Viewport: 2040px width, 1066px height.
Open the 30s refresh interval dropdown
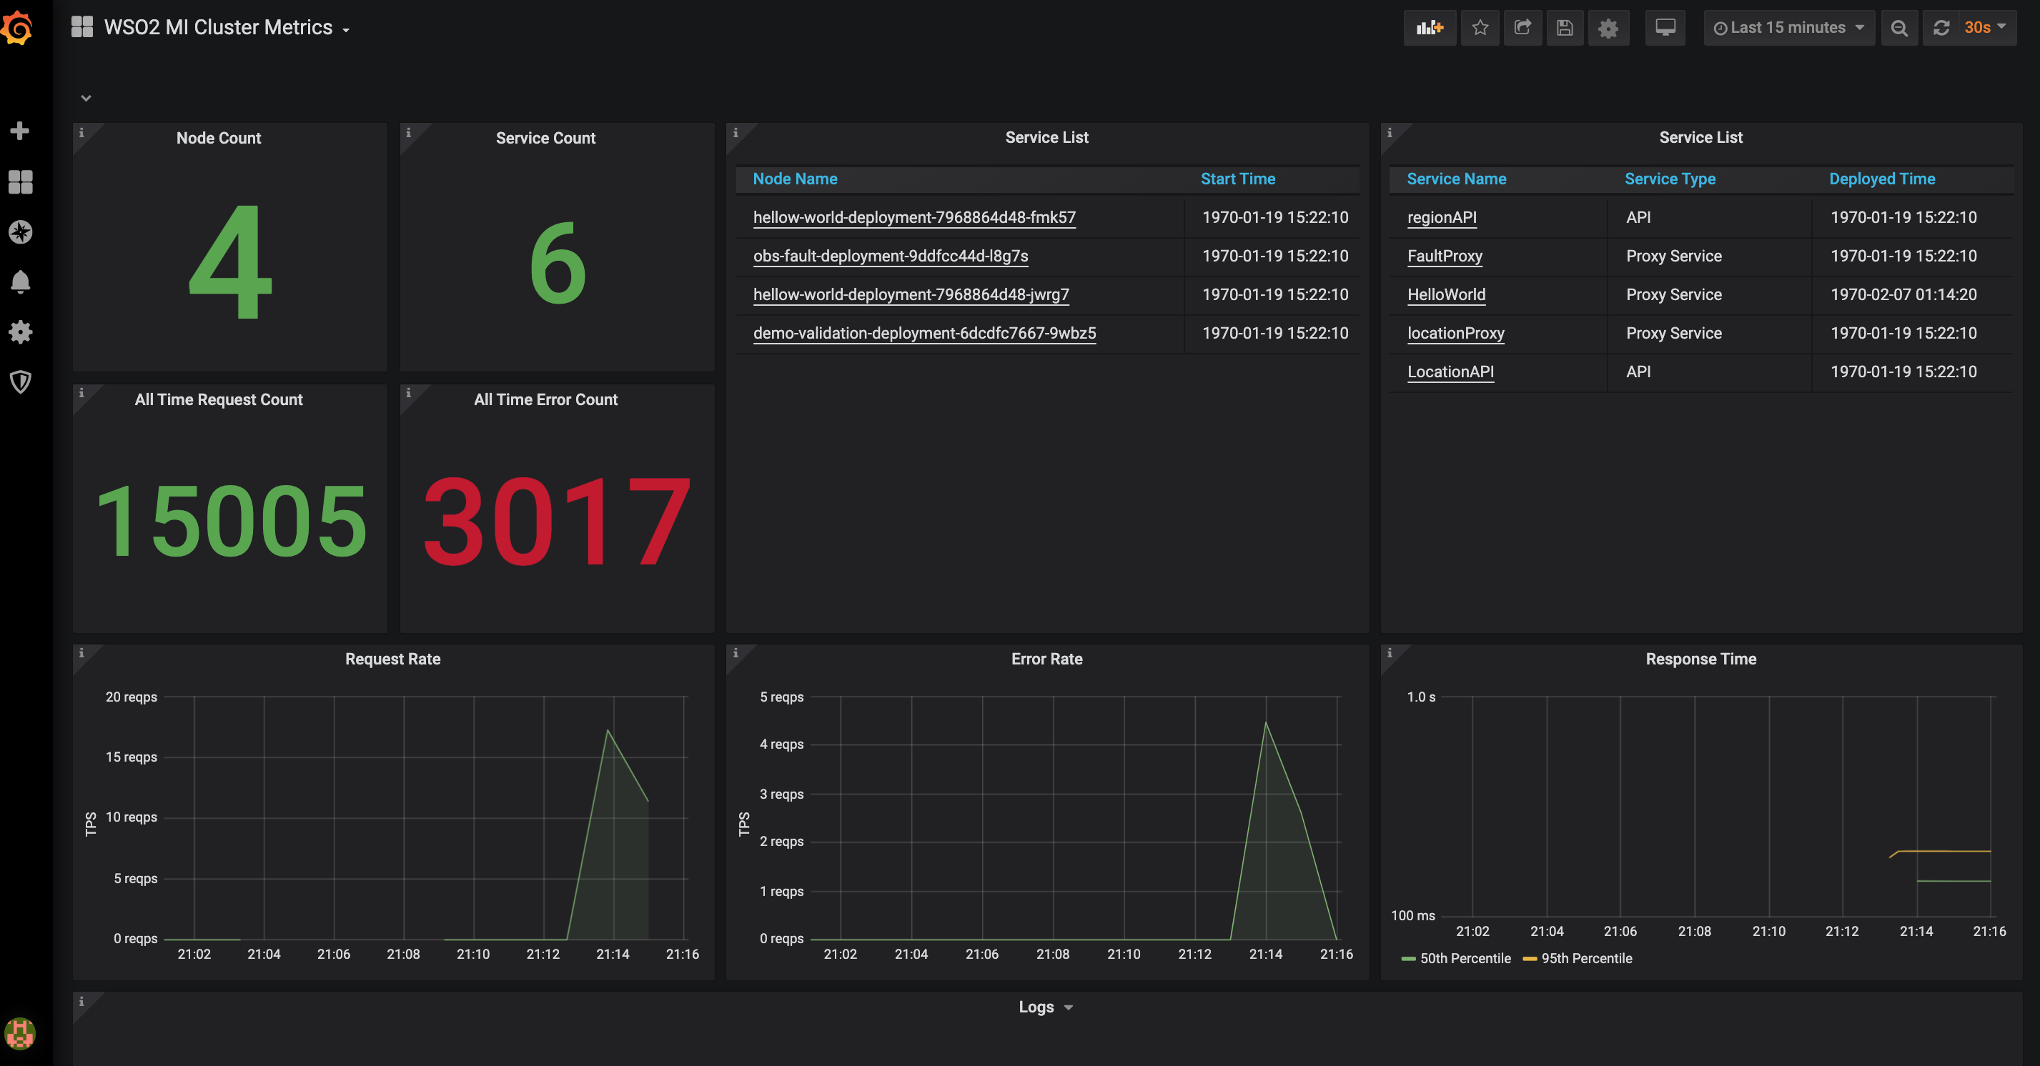1984,28
